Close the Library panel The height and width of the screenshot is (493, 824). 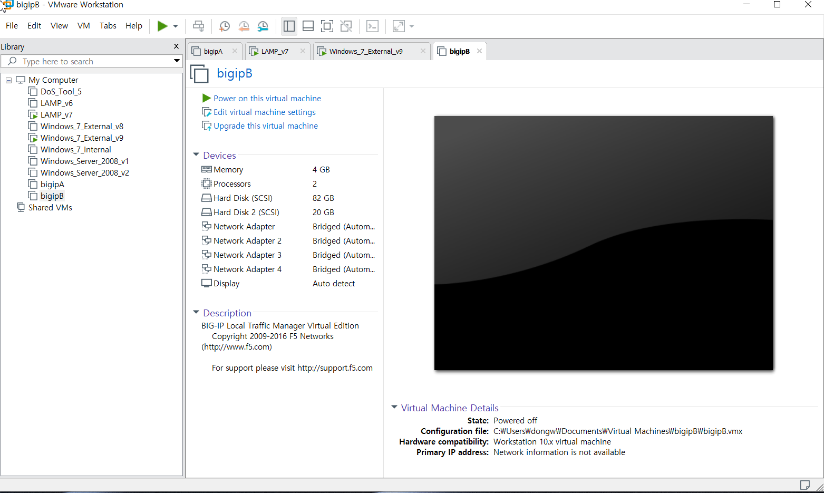pyautogui.click(x=176, y=46)
